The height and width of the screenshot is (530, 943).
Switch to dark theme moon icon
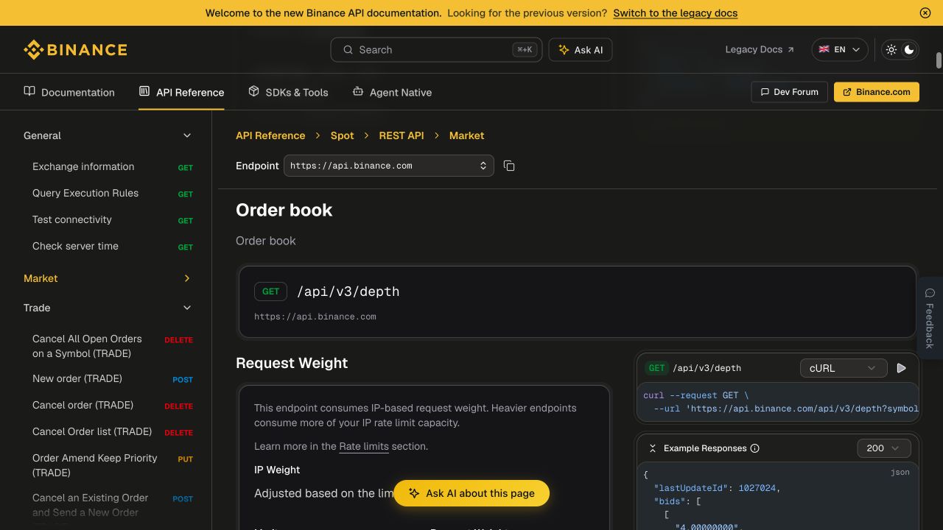[909, 49]
